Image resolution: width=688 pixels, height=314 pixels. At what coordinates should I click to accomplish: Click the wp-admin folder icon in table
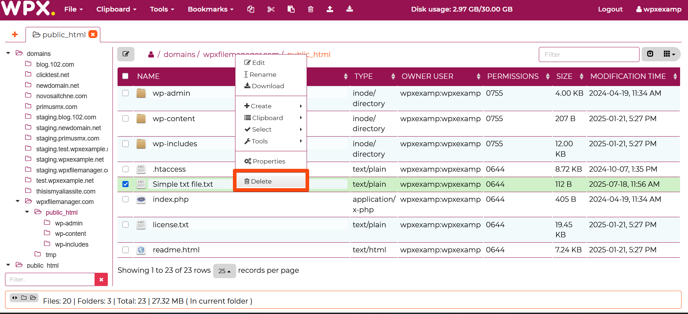coord(141,93)
